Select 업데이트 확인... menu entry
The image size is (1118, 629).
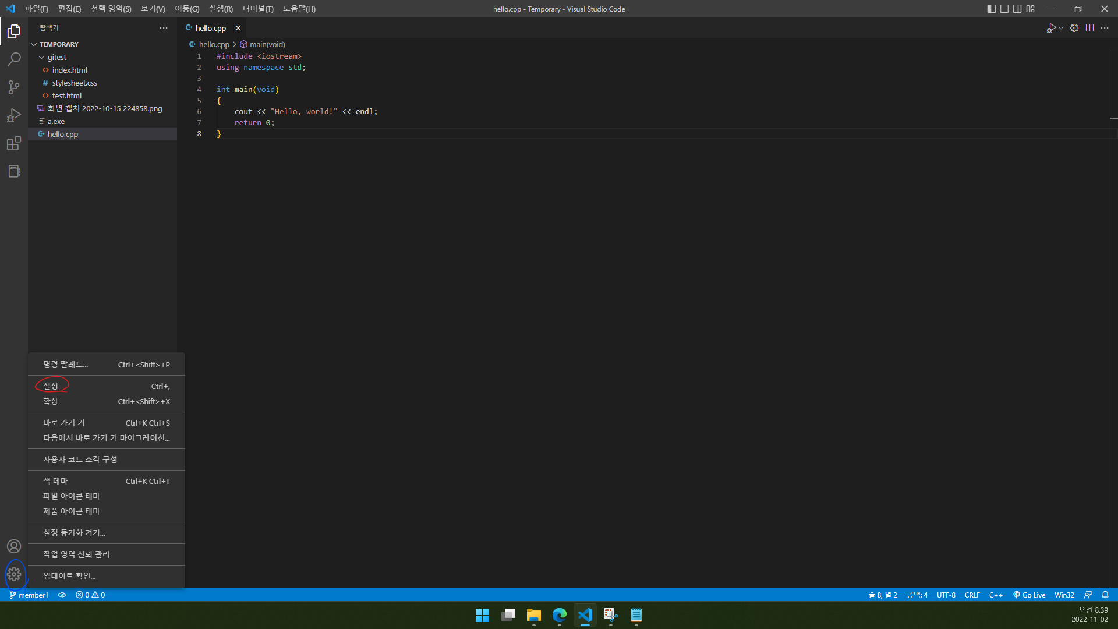[107, 576]
